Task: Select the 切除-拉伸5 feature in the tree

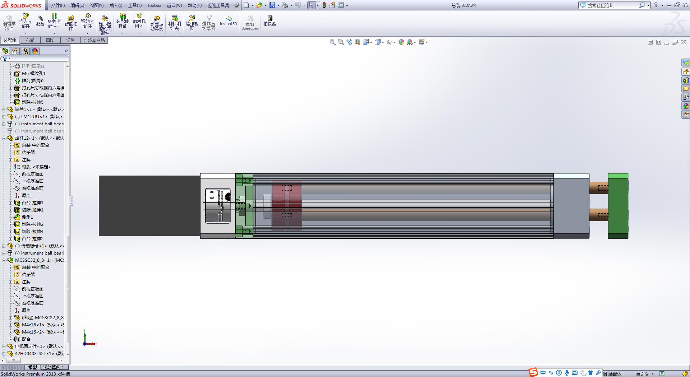Action: coord(29,102)
